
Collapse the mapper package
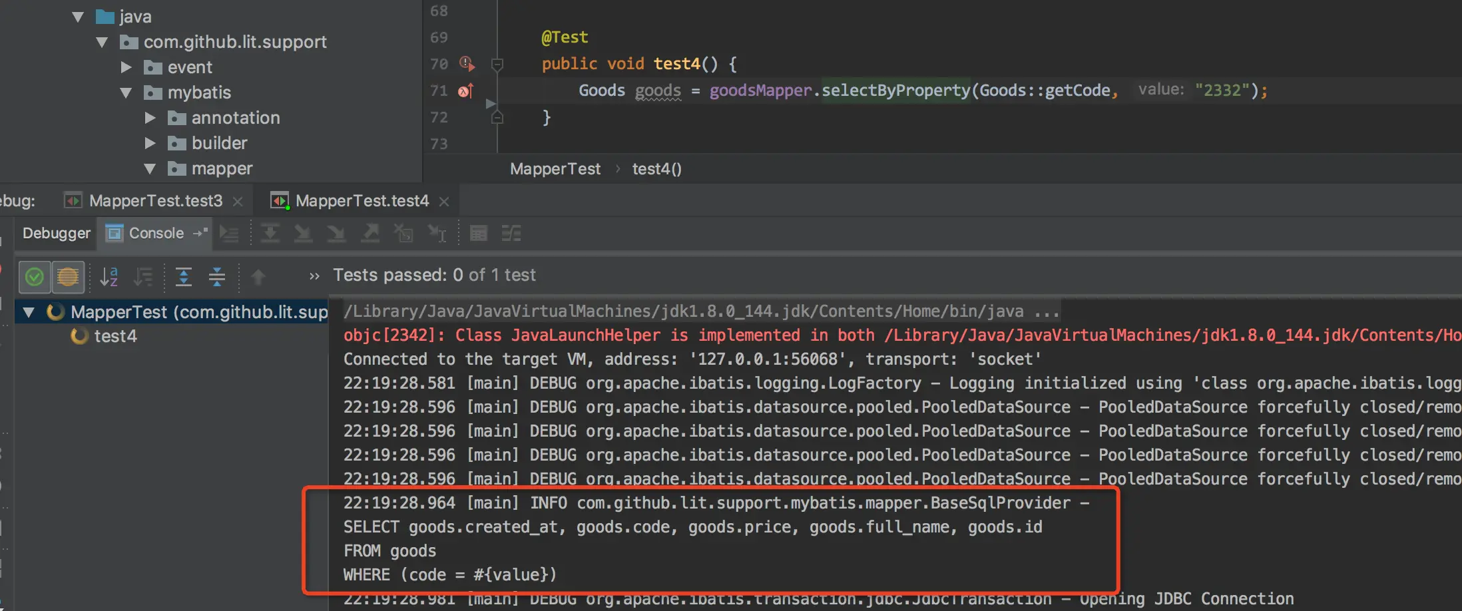(150, 169)
